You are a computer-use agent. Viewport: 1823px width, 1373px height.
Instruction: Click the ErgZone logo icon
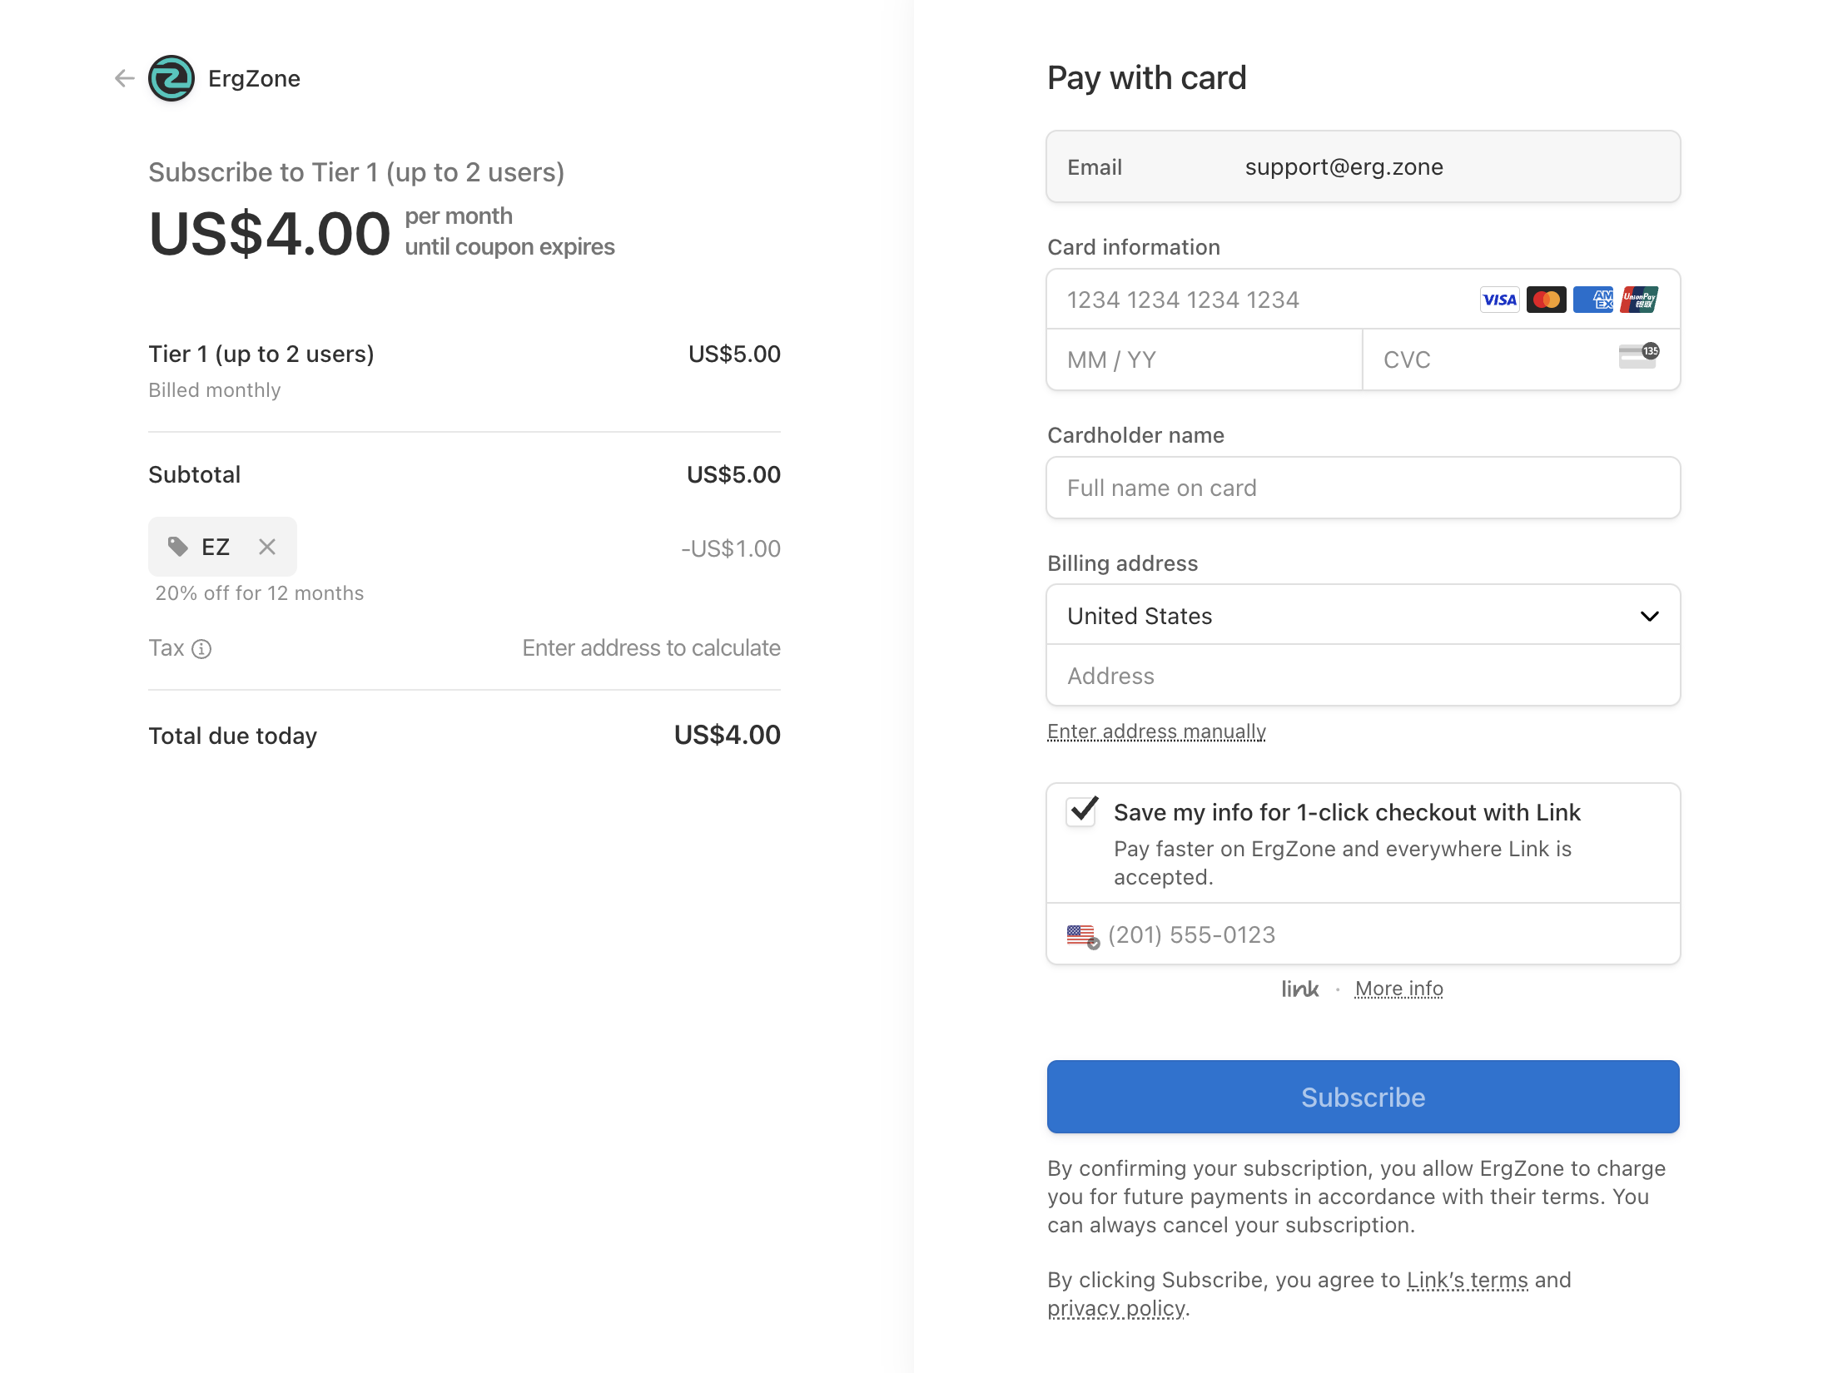[x=171, y=78]
